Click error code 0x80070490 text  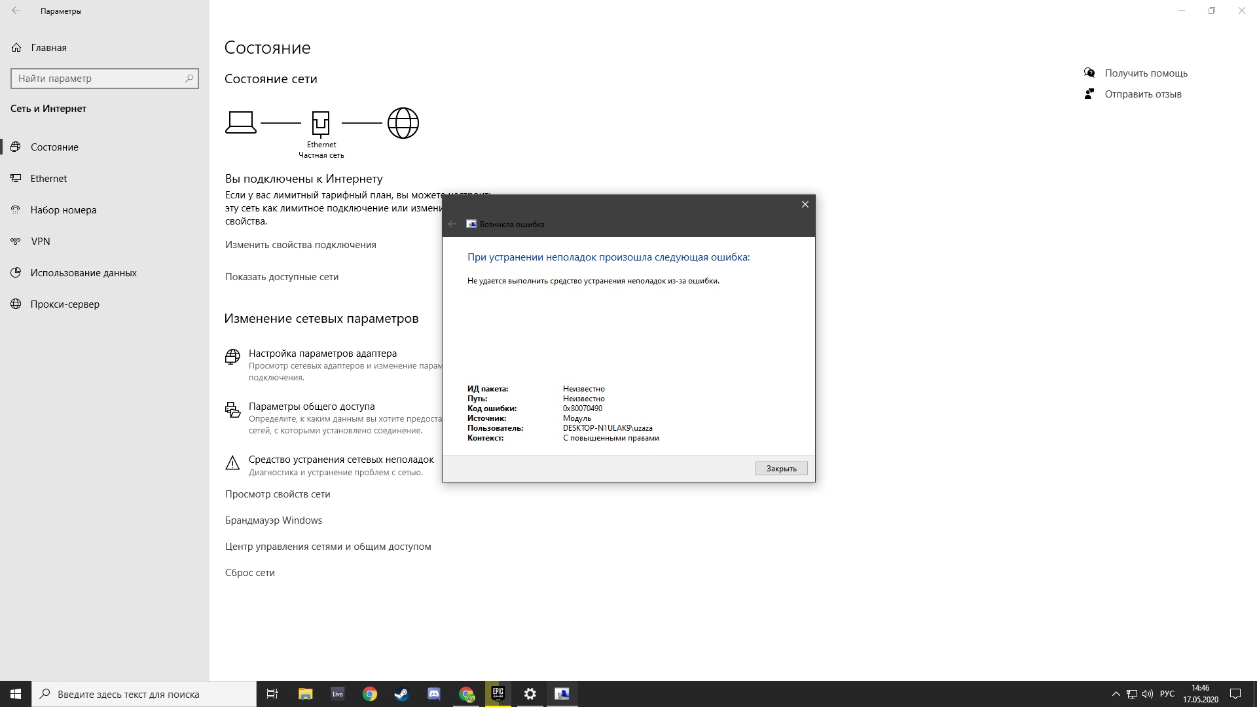pyautogui.click(x=583, y=408)
